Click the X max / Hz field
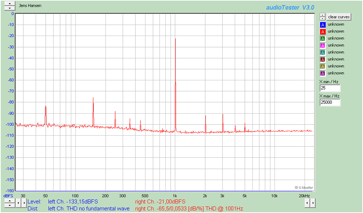Screen dimensions: 363x213 click(x=330, y=102)
